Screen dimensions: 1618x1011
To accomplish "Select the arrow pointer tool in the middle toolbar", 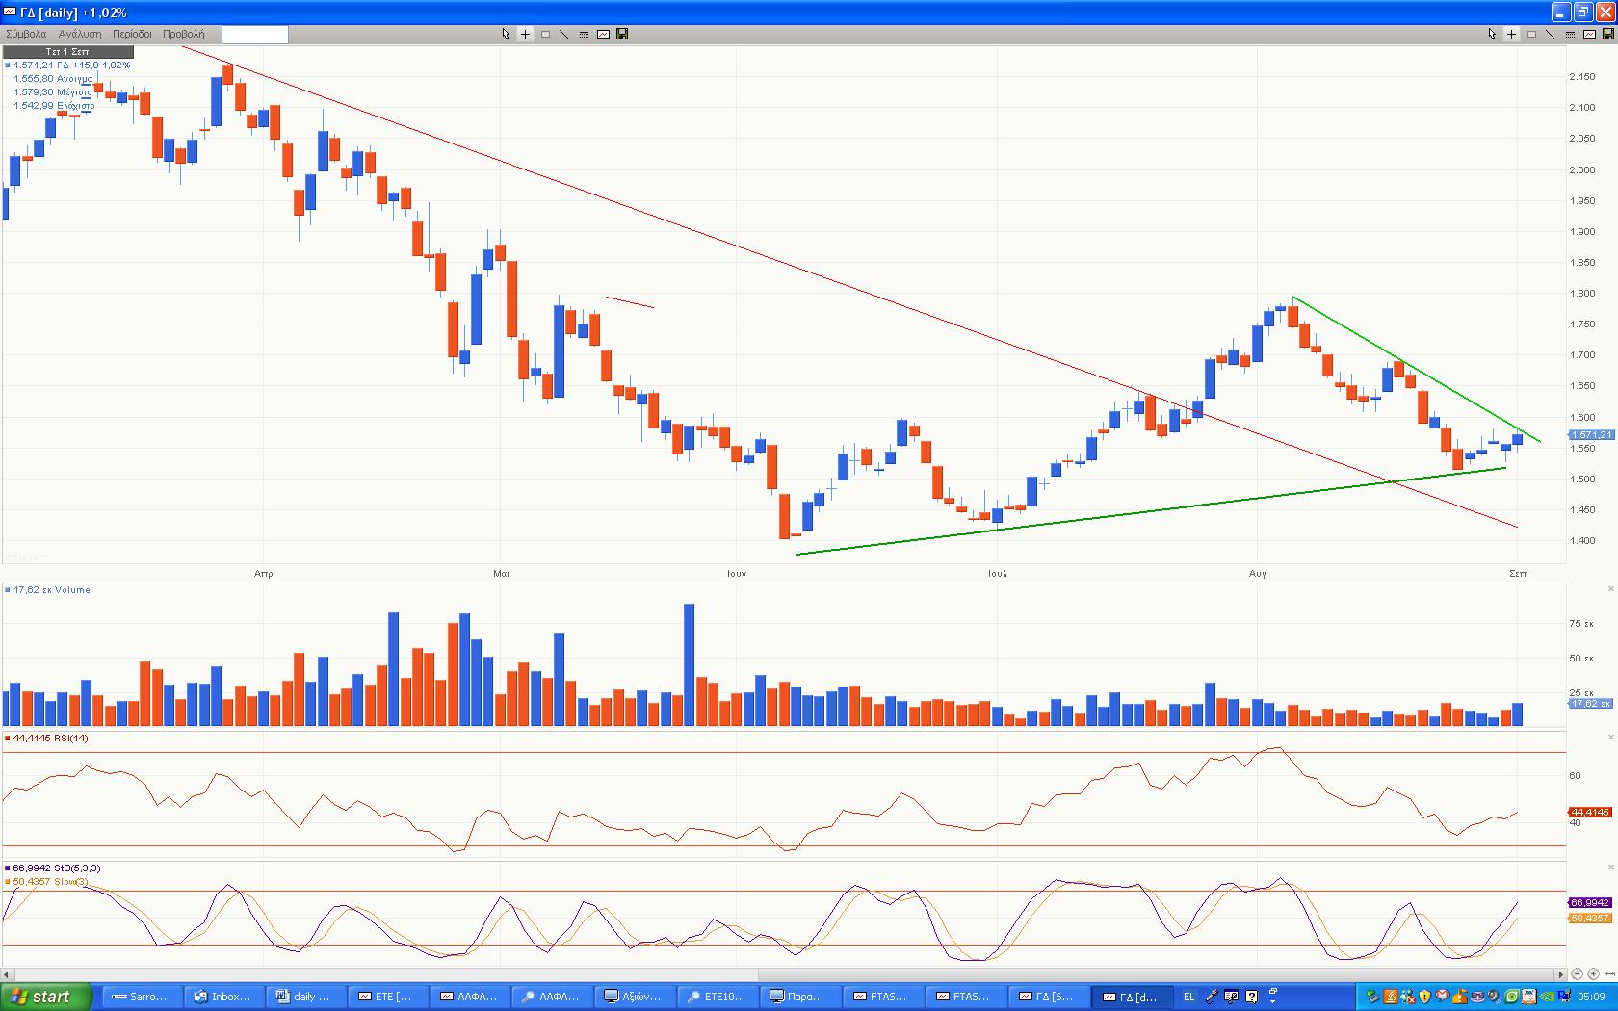I will (506, 34).
